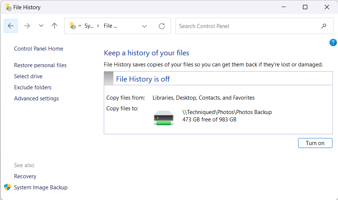Click the forward navigation arrow

27,26
